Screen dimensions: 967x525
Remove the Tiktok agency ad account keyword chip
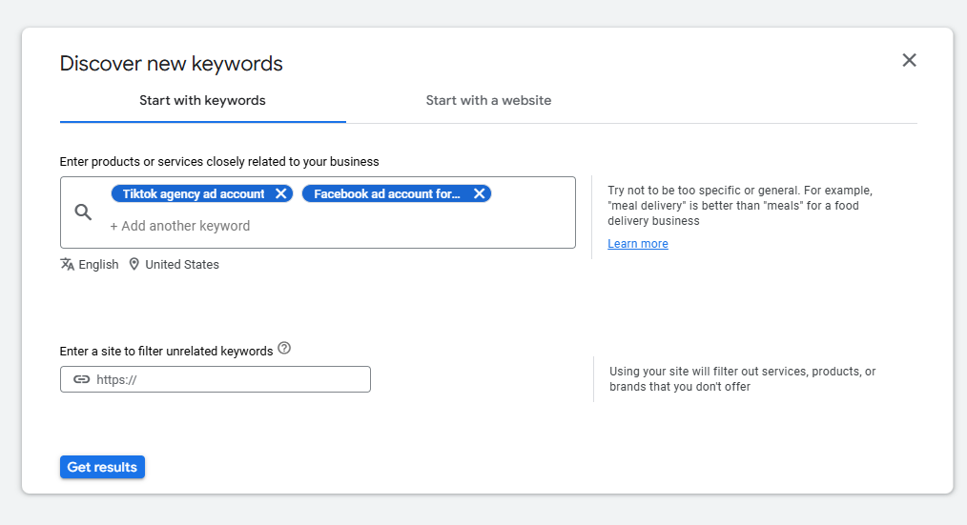point(280,193)
